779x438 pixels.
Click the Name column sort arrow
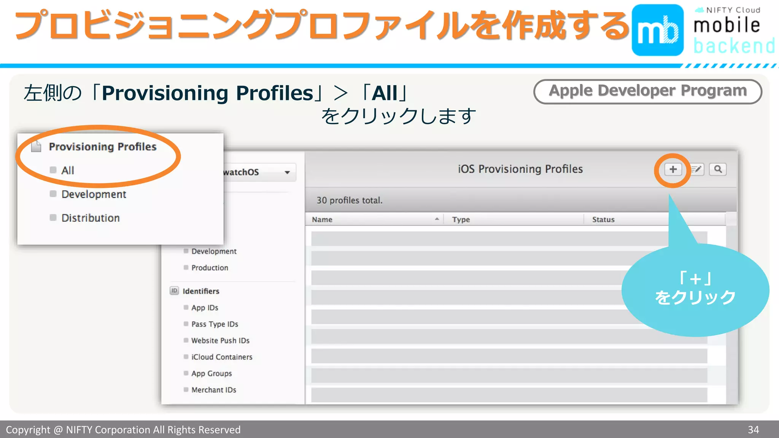pyautogui.click(x=437, y=219)
